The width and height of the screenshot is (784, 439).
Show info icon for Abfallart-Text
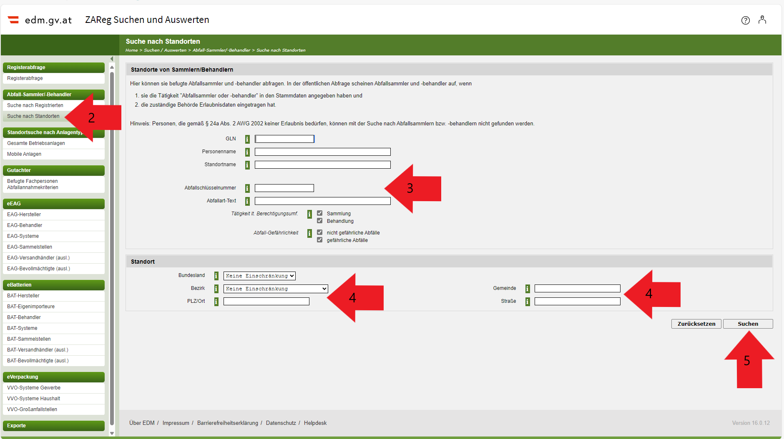click(247, 201)
